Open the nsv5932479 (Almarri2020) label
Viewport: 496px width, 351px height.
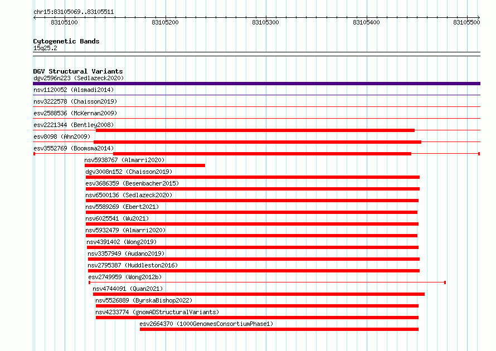pos(125,230)
